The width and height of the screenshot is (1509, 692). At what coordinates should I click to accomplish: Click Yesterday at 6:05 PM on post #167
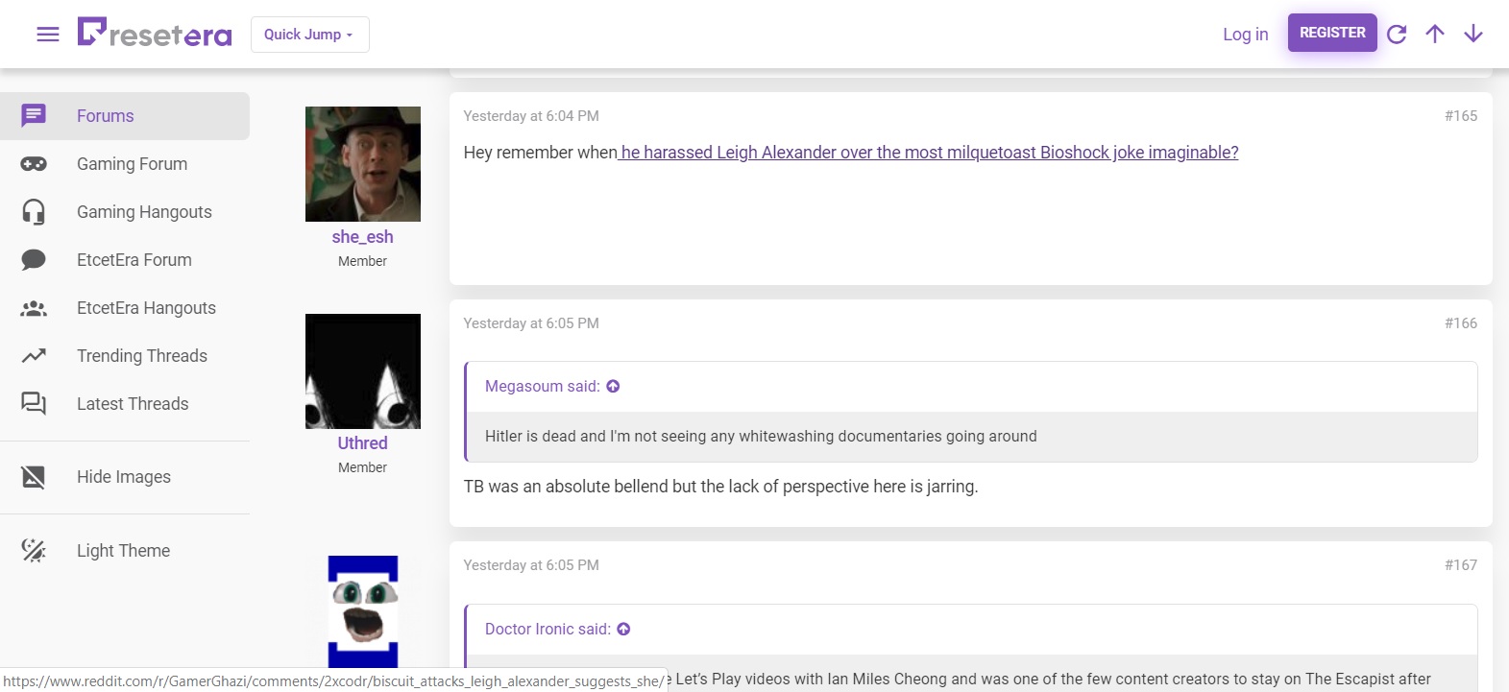[531, 565]
